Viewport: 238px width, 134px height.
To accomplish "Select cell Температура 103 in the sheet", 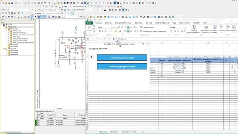I will (x=179, y=68).
